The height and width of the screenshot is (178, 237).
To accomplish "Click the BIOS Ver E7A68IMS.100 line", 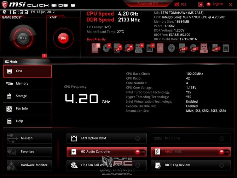I will pyautogui.click(x=172, y=35).
